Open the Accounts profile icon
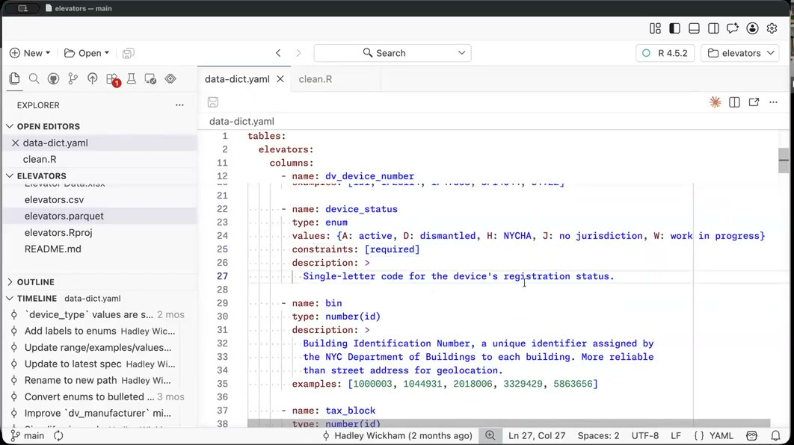The width and height of the screenshot is (794, 445). 752,28
